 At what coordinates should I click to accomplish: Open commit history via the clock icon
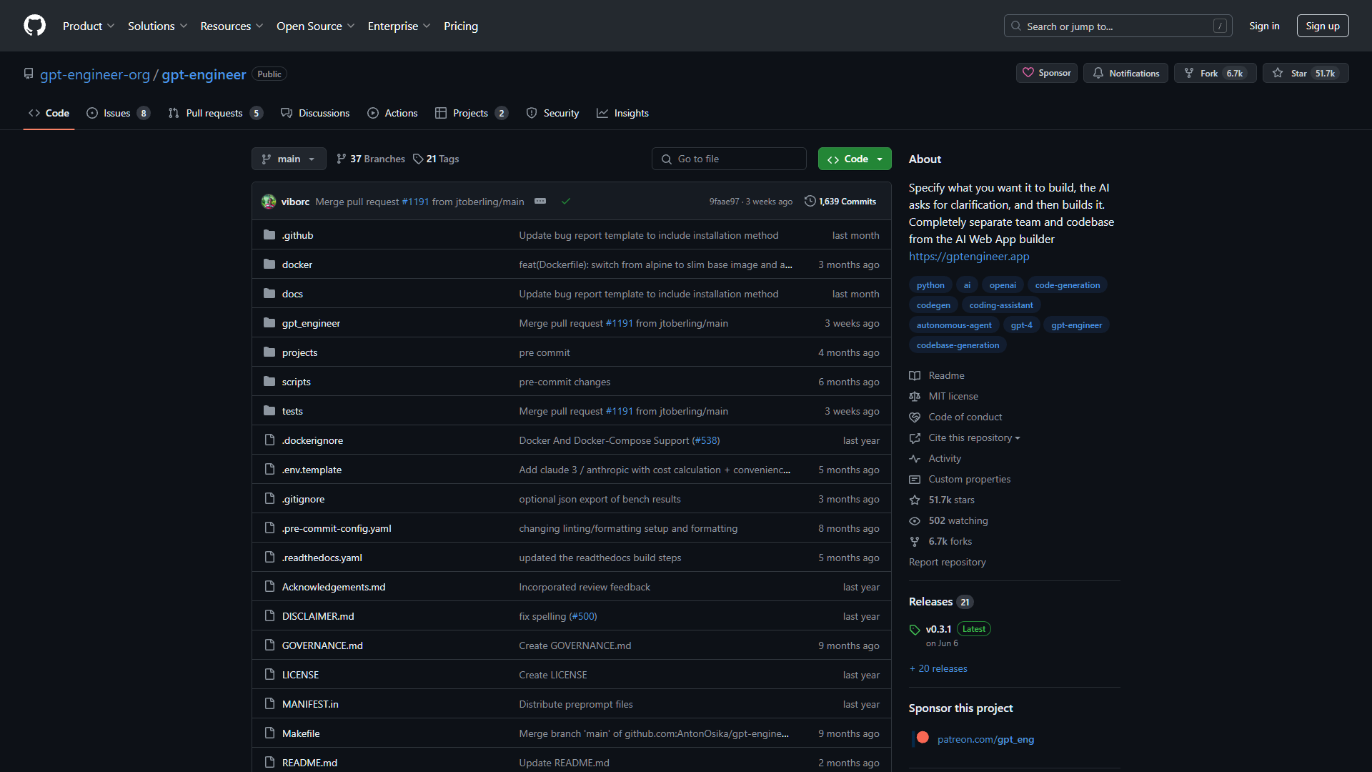tap(810, 201)
